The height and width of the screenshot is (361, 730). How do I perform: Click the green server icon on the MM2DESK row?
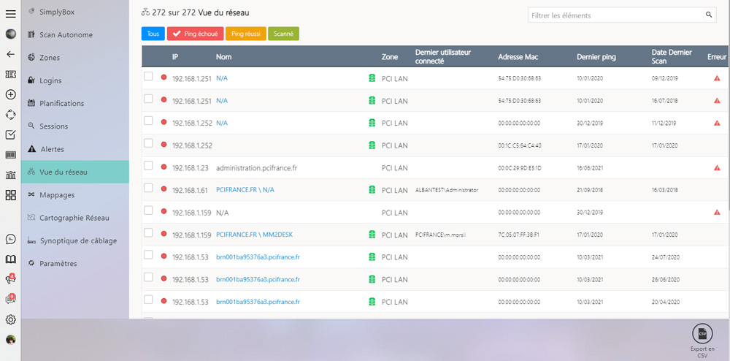372,235
